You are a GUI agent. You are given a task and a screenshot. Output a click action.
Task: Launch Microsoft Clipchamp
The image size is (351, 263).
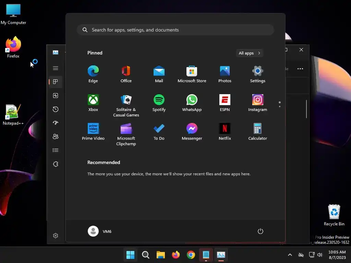126,134
